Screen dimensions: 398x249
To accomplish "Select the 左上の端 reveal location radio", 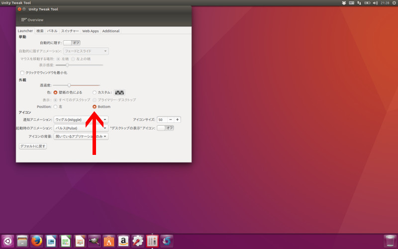I will (73, 59).
